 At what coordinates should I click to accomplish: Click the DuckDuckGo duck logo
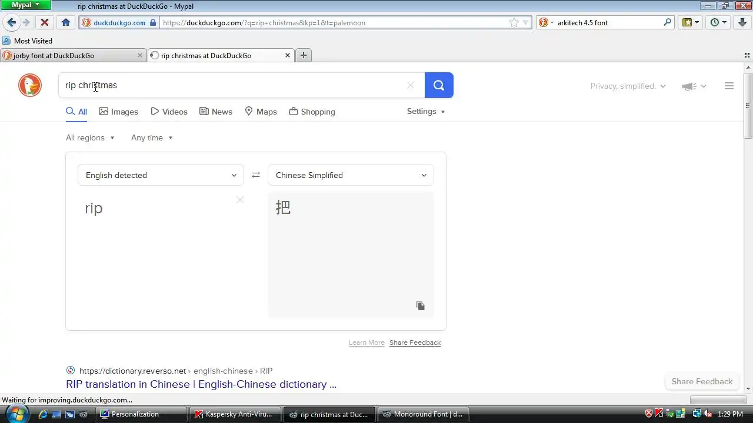click(29, 86)
